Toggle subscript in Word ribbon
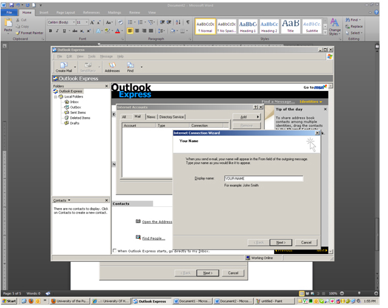Image resolution: width=388 pixels, height=308 pixels. 82,31
